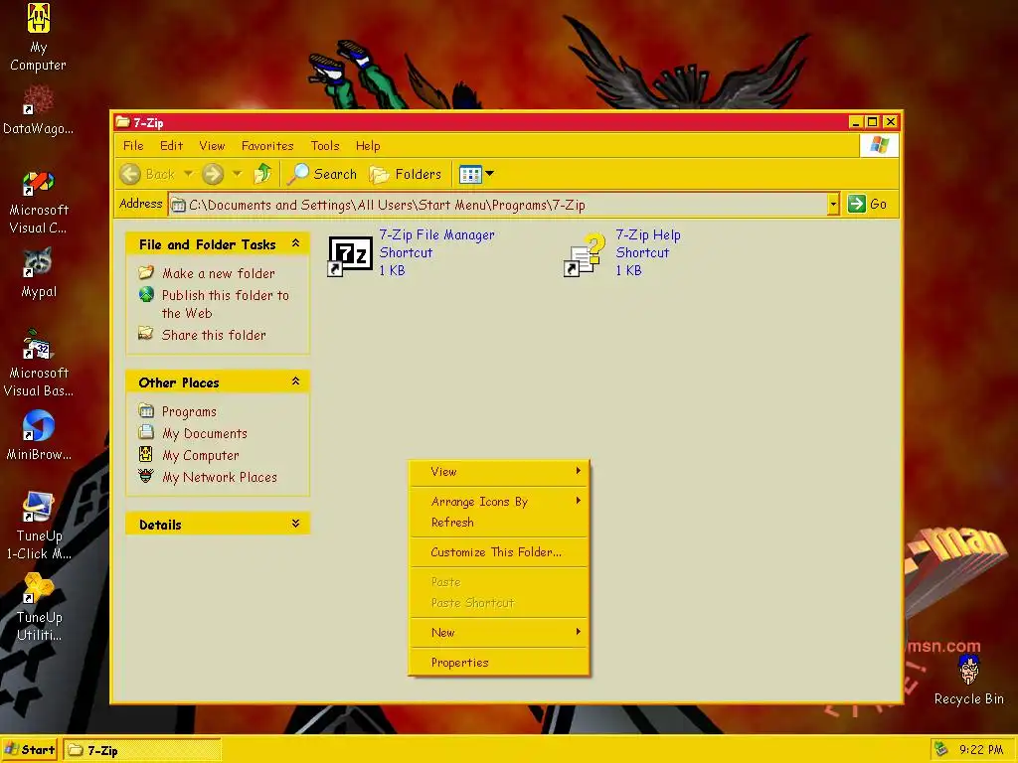
Task: Open the View submenu in context menu
Action: tap(499, 472)
